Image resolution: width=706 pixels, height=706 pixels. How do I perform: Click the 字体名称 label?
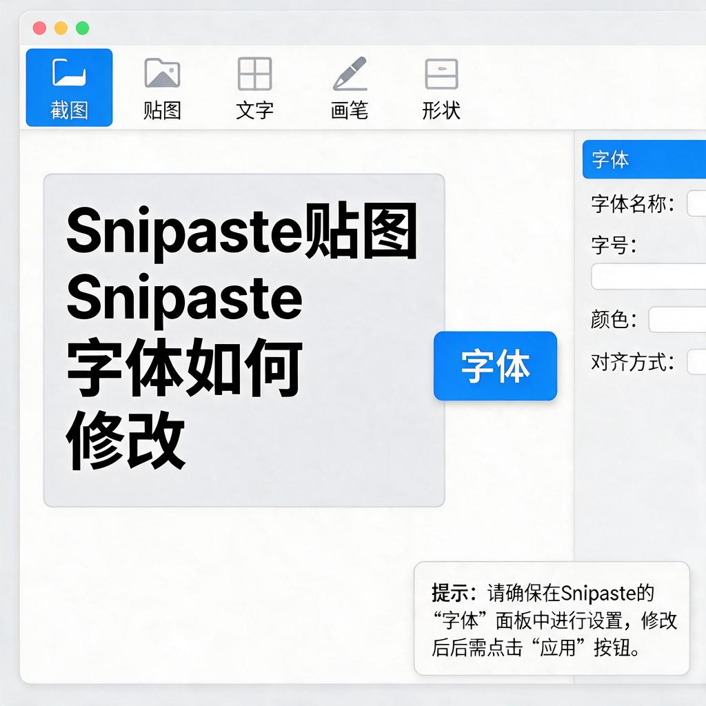click(633, 203)
